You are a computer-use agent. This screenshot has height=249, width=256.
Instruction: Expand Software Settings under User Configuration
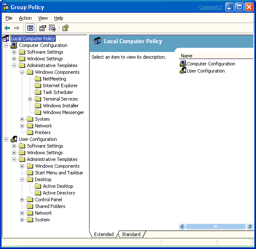tap(14, 146)
